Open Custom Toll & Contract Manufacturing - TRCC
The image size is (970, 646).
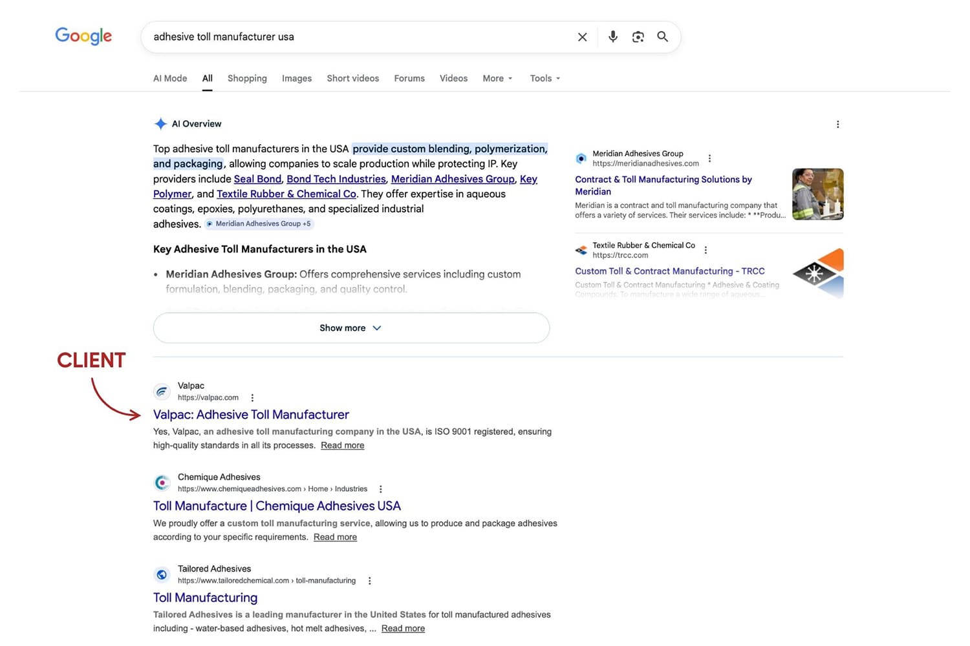[670, 271]
